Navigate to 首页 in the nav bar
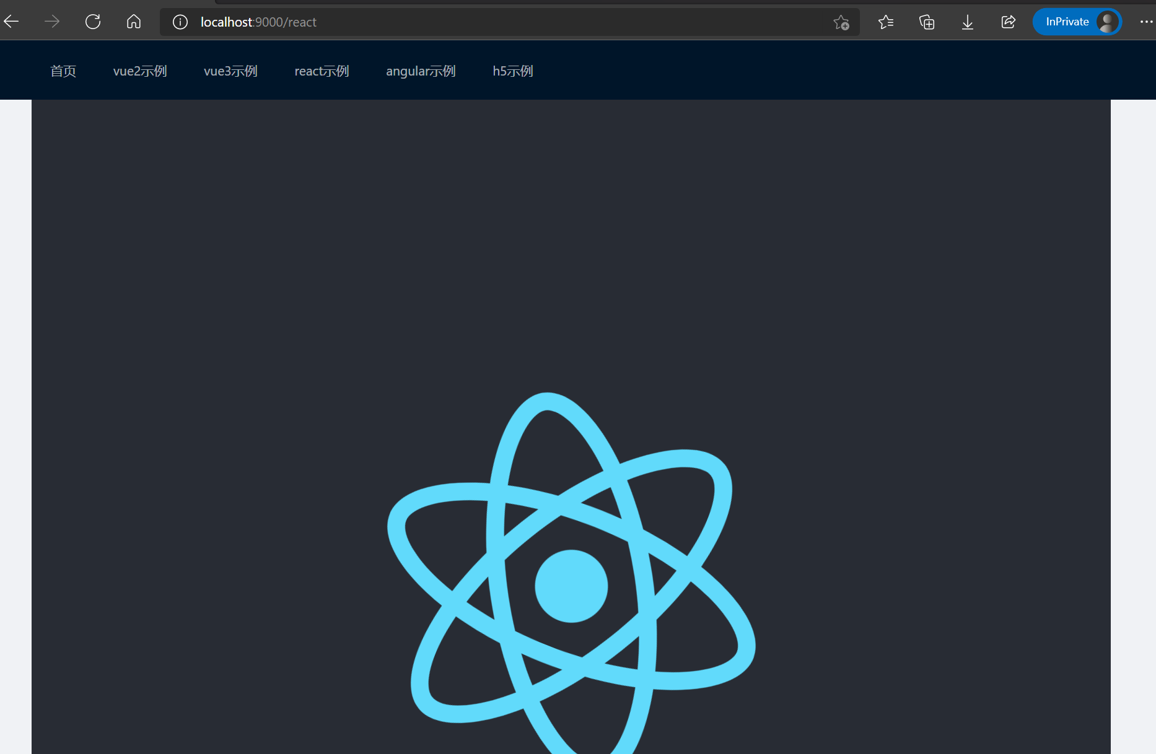 [63, 71]
